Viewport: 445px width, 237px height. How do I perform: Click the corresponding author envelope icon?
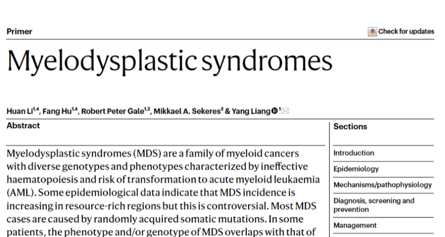tap(285, 111)
